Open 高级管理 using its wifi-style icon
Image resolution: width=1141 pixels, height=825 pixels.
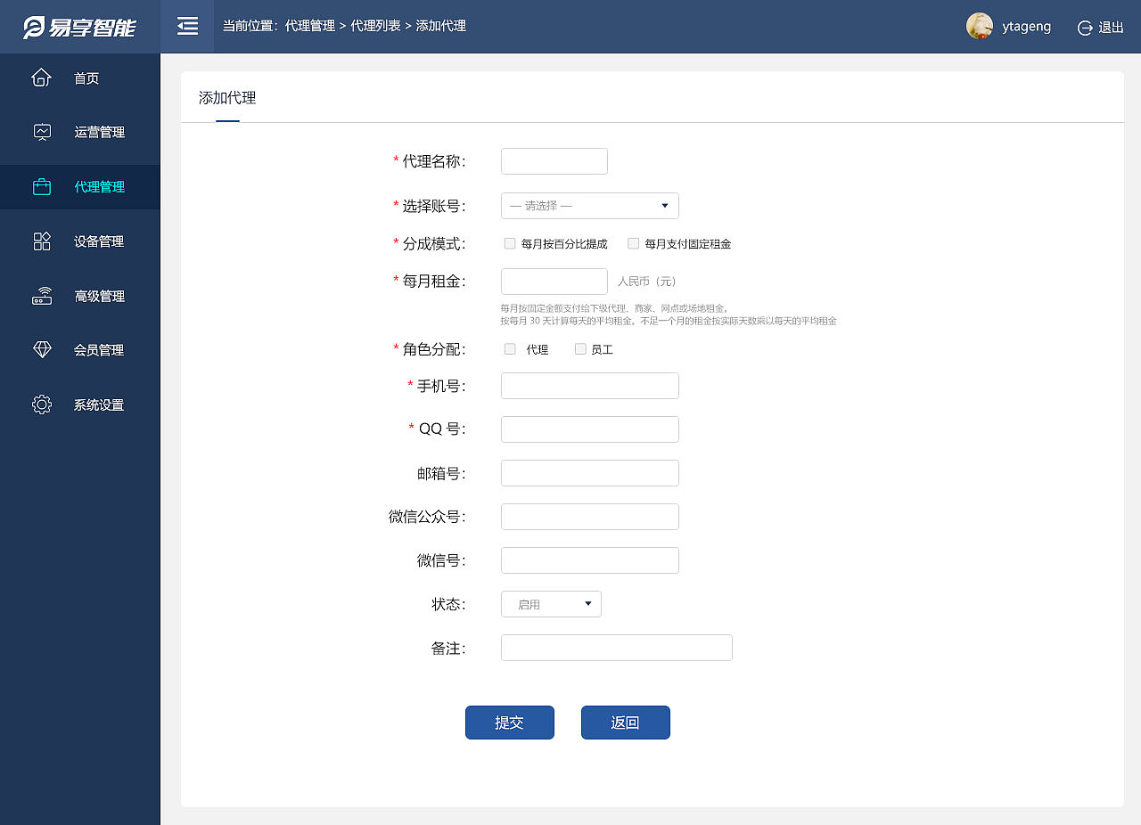click(x=41, y=296)
